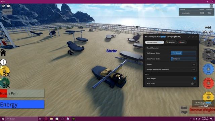Toggle the Auto Regen switch
Viewport: 215px width, 121px height.
193,78
